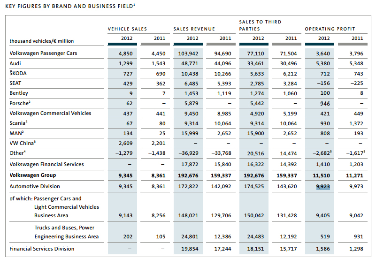Click the Volkswagen Group 2011 operating profit 11,271
376x259 pixels.
[354, 175]
